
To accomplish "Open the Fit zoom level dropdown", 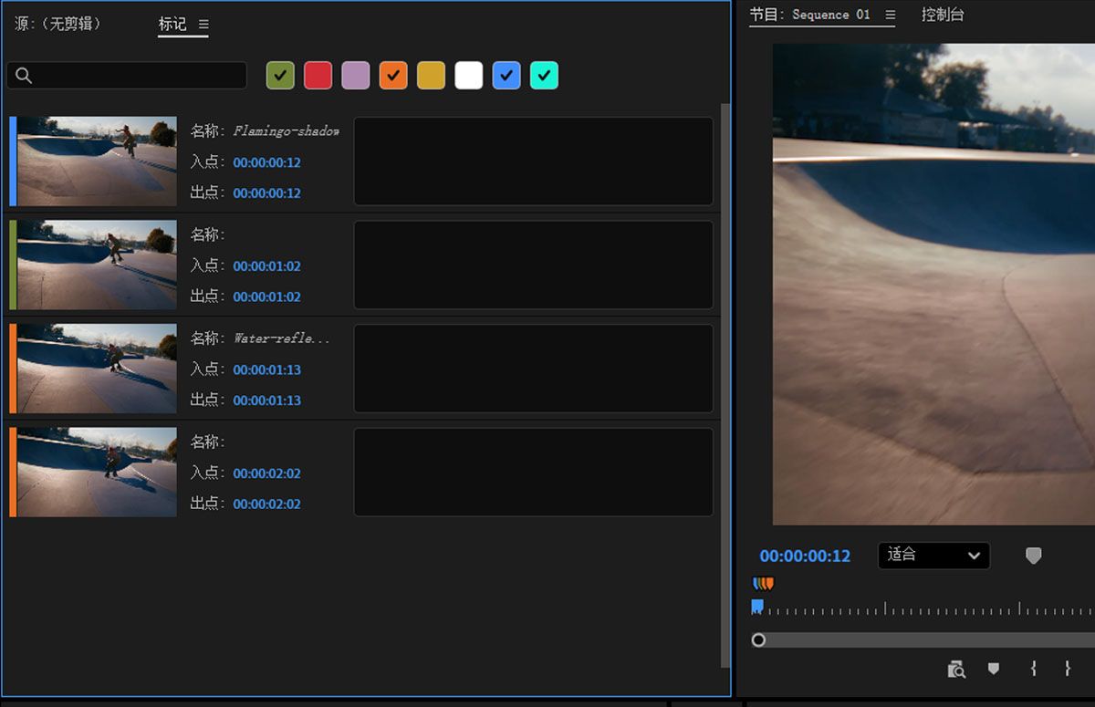I will click(933, 556).
